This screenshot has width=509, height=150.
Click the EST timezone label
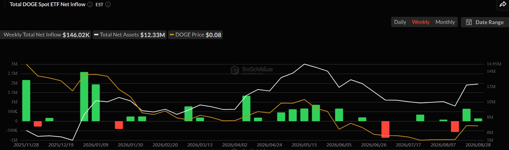(99, 5)
